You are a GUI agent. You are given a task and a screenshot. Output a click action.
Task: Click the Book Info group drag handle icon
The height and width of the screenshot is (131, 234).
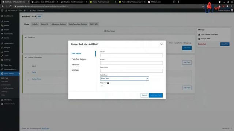pos(26,37)
